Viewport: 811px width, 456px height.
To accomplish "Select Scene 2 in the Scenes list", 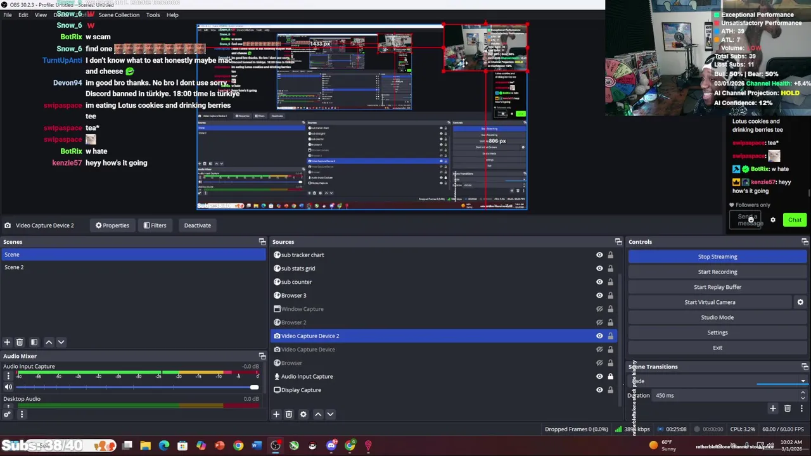I will pos(133,267).
